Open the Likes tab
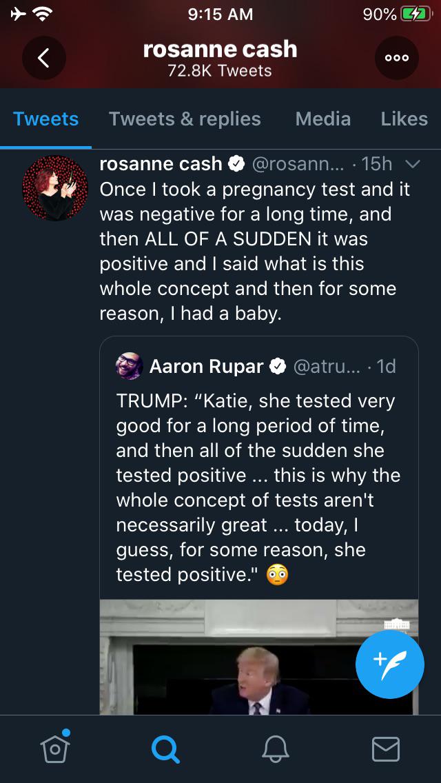441x783 pixels. [404, 119]
